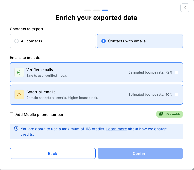The width and height of the screenshot is (194, 170).
Task: Click the +2 credits badge
Action: tap(170, 114)
